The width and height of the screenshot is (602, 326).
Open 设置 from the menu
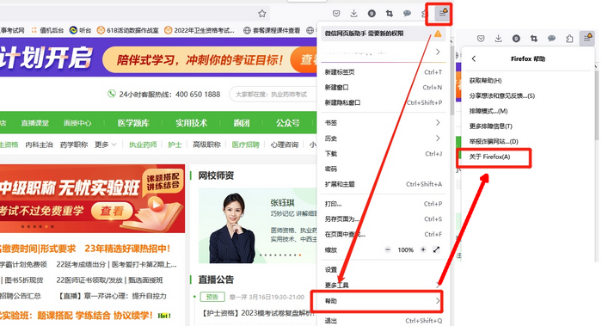(x=384, y=269)
